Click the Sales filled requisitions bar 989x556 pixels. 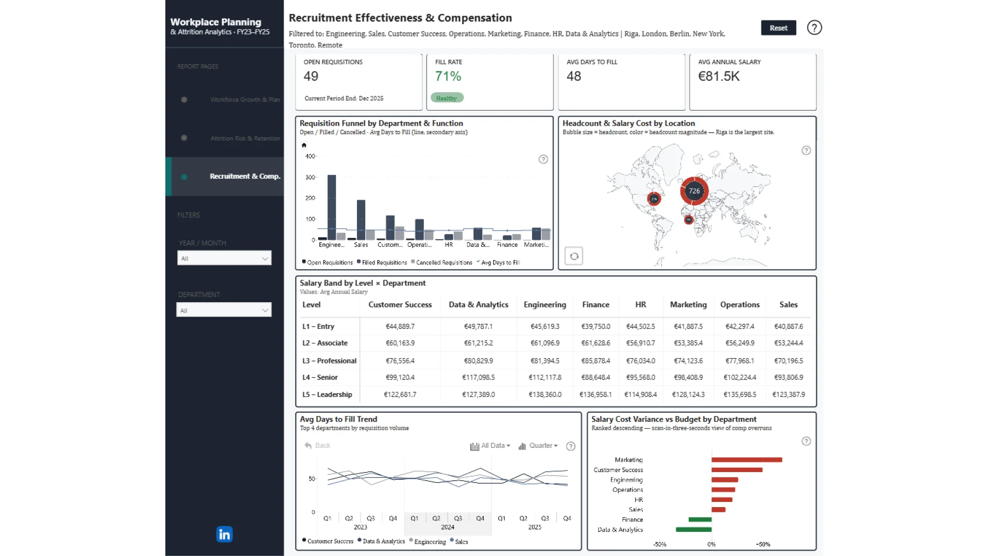[x=361, y=220]
